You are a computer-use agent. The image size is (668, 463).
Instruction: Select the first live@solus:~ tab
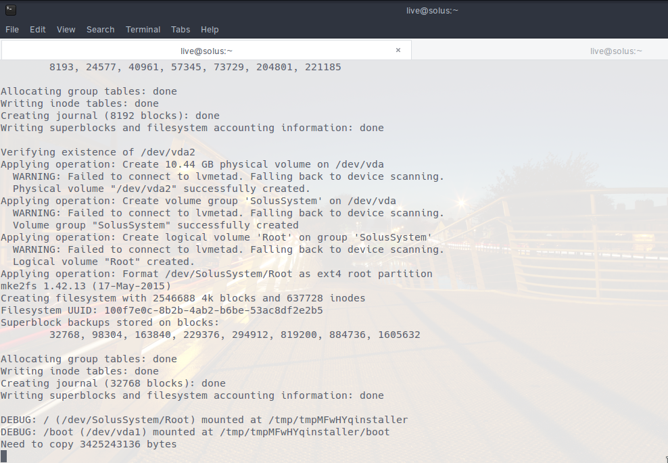click(206, 51)
